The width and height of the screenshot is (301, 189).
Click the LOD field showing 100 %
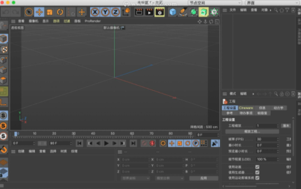pos(268,159)
